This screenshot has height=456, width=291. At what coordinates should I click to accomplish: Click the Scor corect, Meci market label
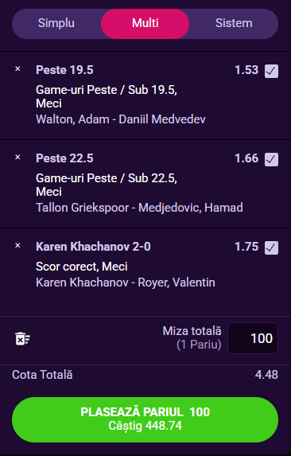[x=82, y=267]
